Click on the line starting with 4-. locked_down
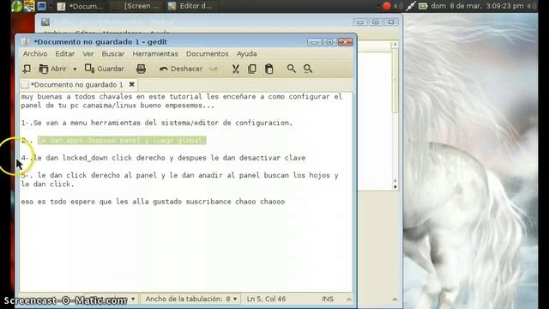 point(163,158)
